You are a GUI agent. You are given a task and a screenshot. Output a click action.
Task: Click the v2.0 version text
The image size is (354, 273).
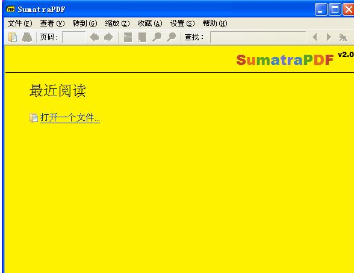[x=346, y=55]
